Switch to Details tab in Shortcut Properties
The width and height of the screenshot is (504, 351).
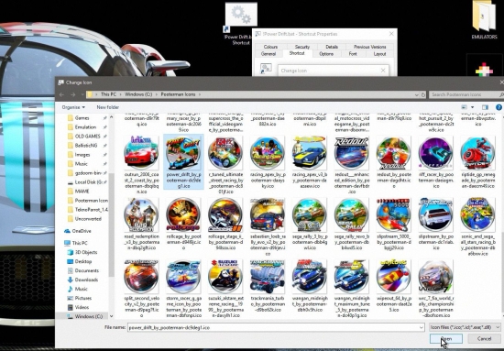point(332,47)
